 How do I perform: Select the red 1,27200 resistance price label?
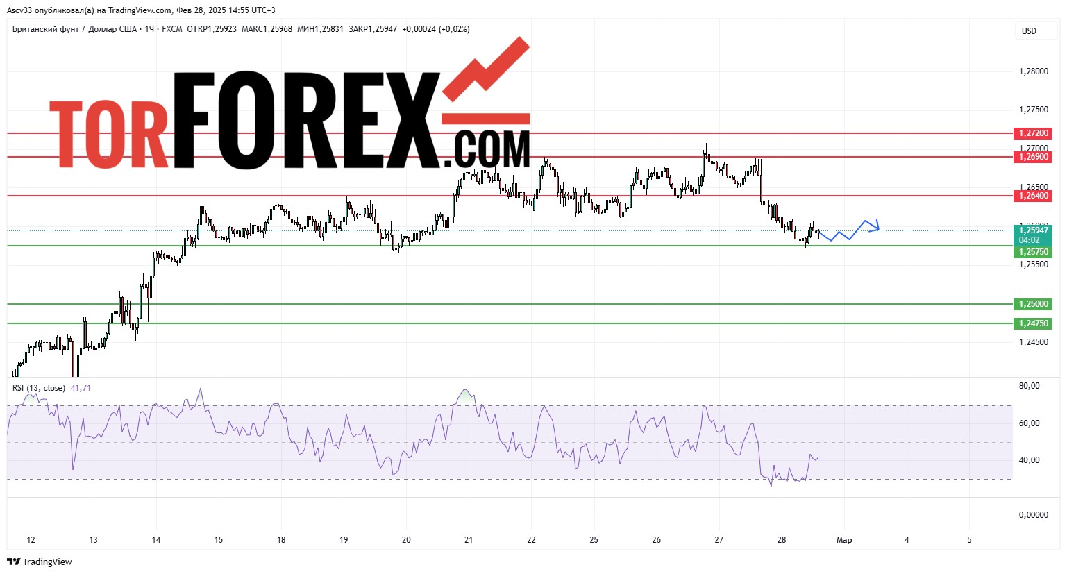(1033, 133)
